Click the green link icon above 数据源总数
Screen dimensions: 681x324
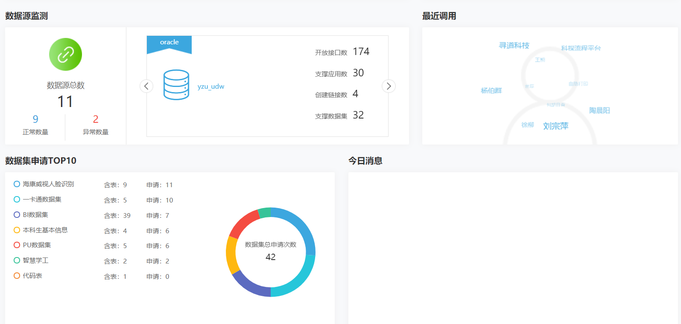[x=65, y=55]
